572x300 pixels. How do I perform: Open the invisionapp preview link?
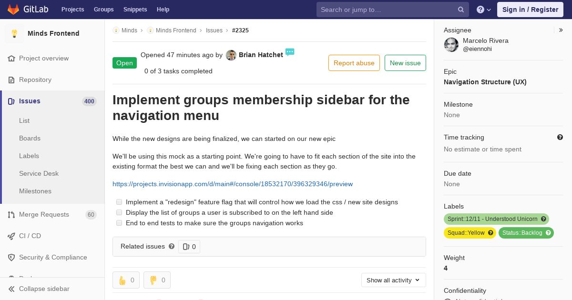point(233,184)
